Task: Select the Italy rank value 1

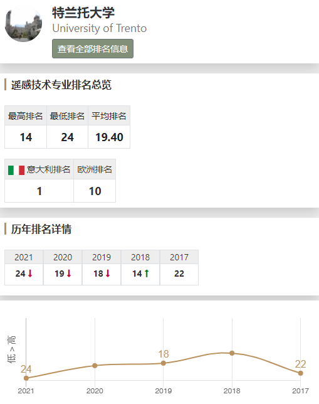Action: [x=39, y=191]
